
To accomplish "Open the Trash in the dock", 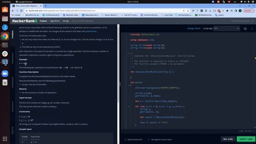I will (5, 82).
